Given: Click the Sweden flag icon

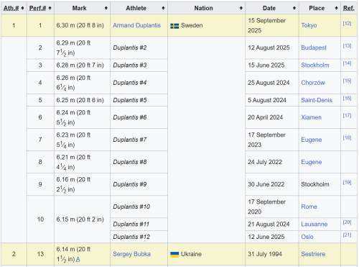Looking at the screenshot, I should 174,26.
